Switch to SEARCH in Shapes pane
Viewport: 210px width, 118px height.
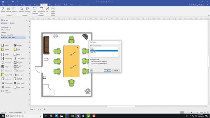(12, 23)
